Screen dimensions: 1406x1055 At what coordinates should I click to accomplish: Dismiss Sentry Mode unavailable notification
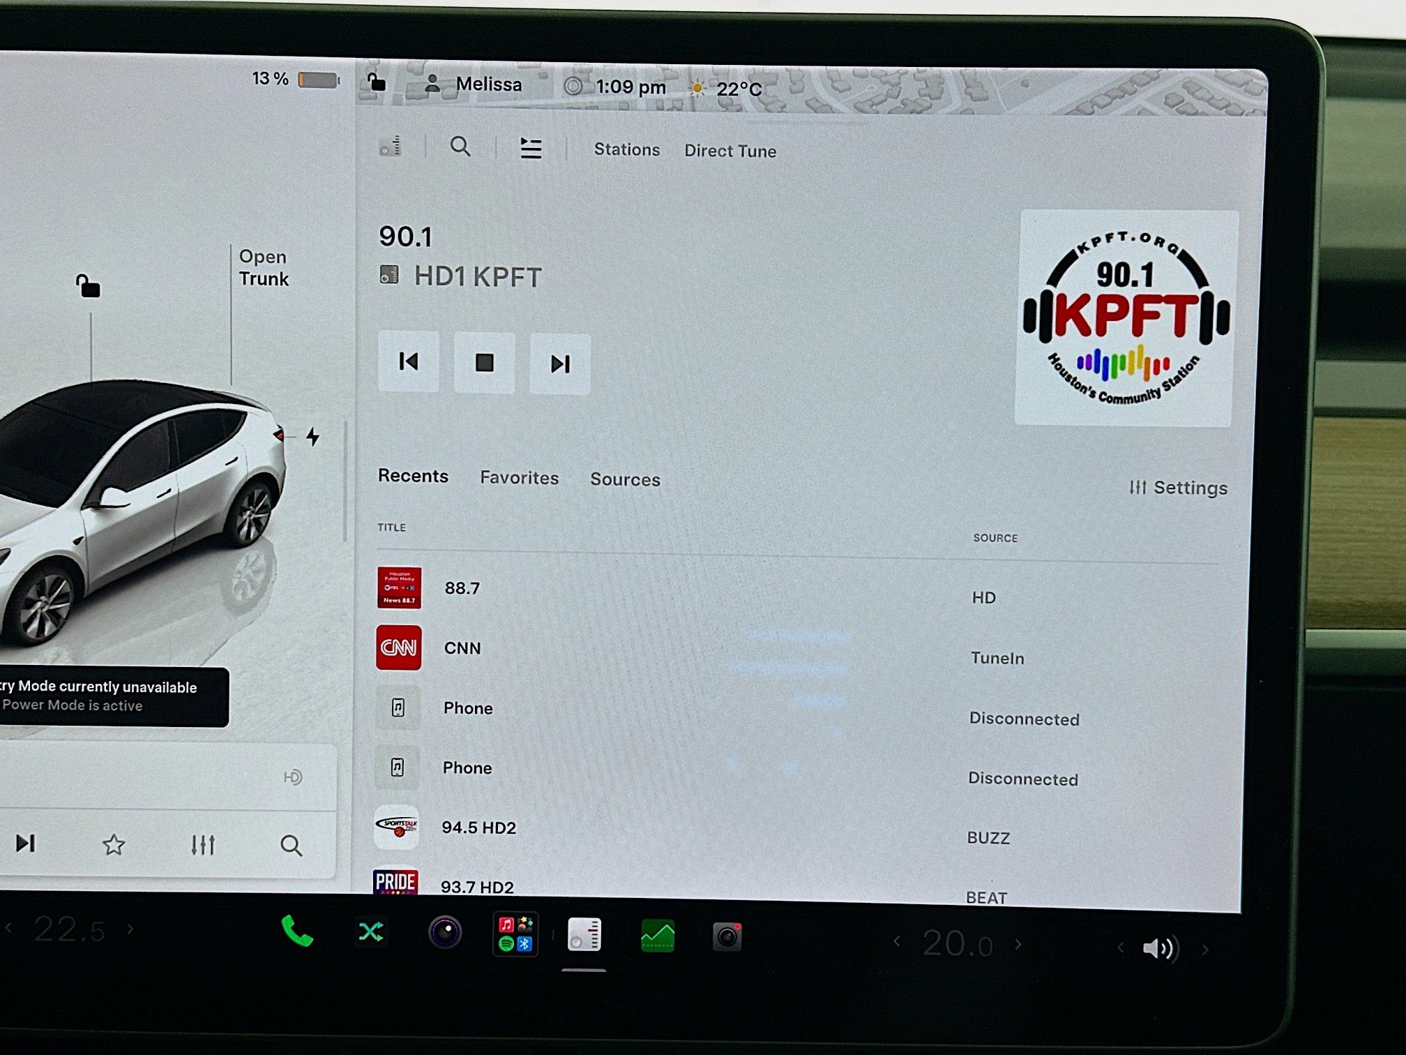point(114,696)
